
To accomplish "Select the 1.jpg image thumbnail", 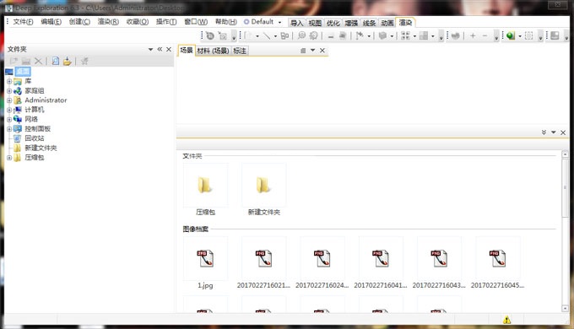I will pyautogui.click(x=205, y=263).
